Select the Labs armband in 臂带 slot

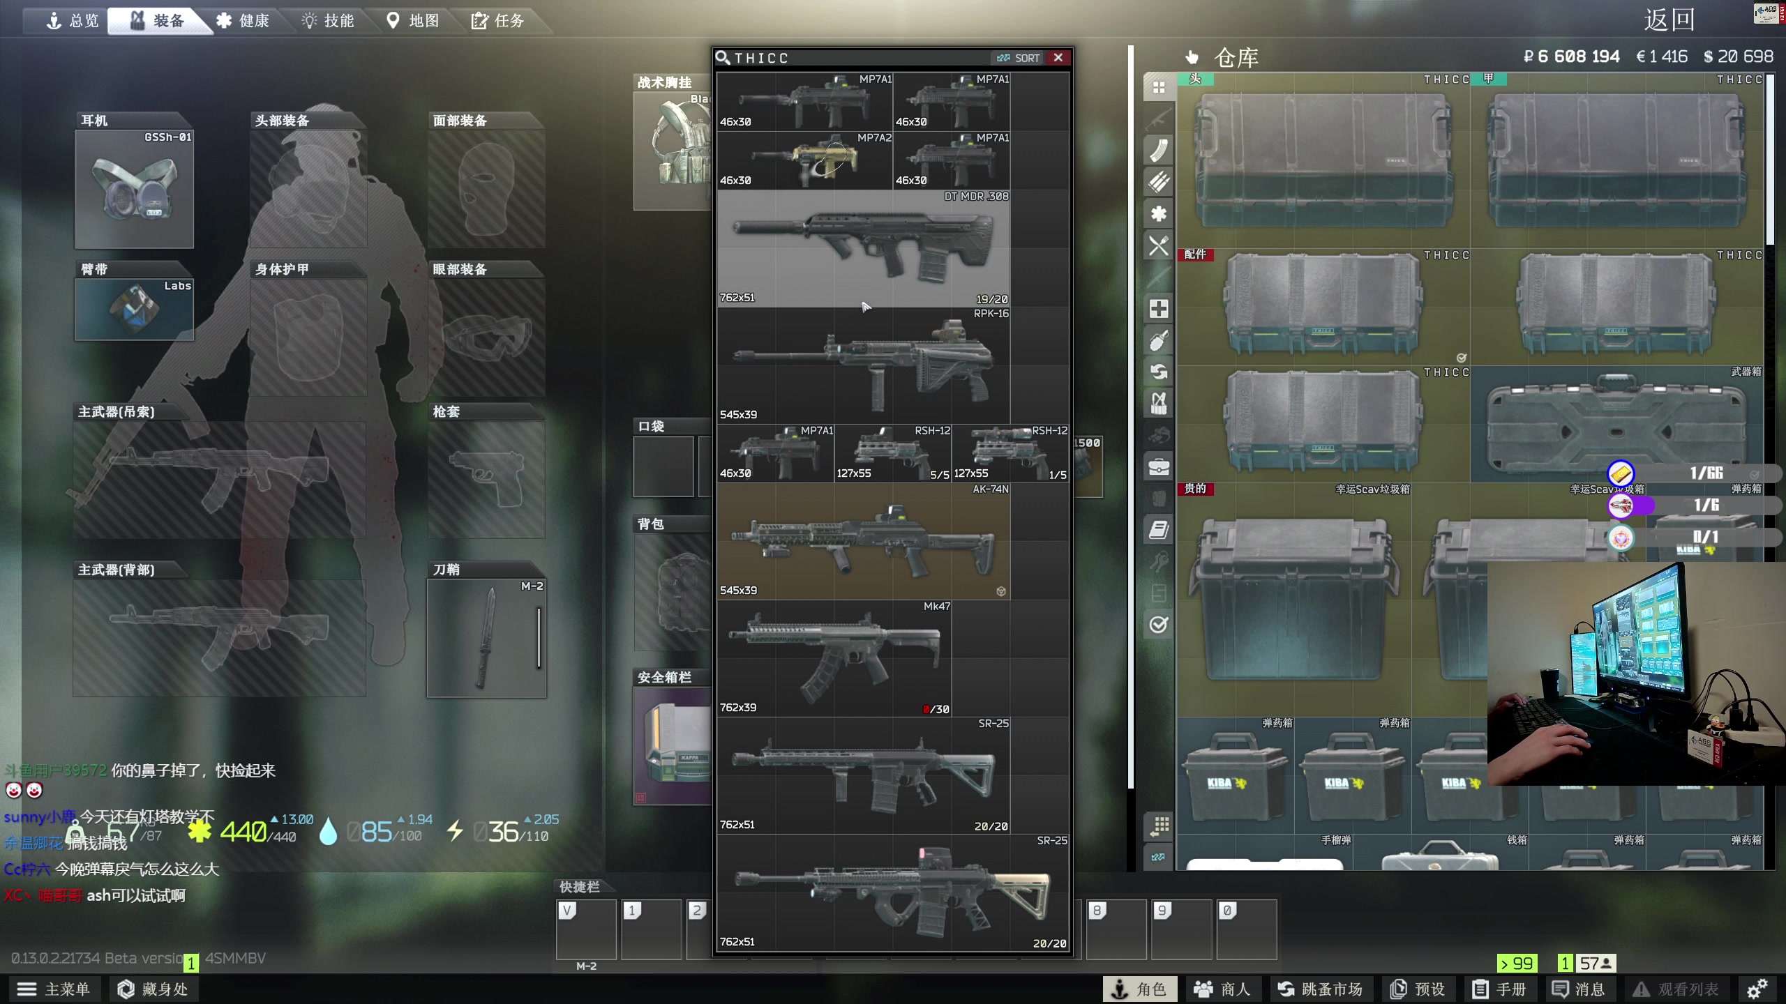(x=134, y=310)
